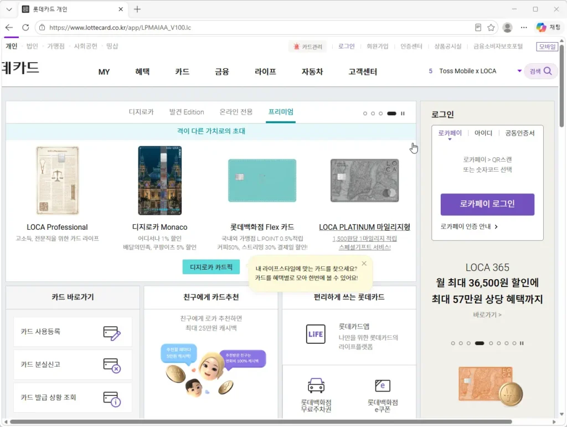Click the 카드 발급 상황 조회 info icon
The image size is (567, 427).
point(112,399)
